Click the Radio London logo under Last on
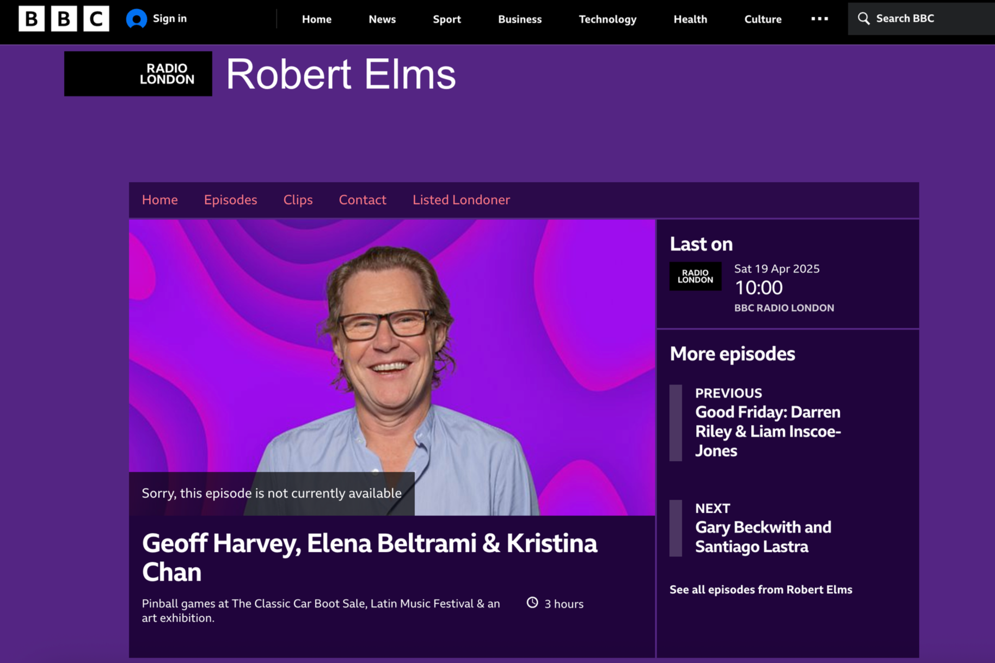This screenshot has width=995, height=663. click(x=695, y=276)
